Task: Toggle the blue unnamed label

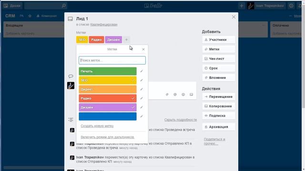Action: click(x=108, y=116)
